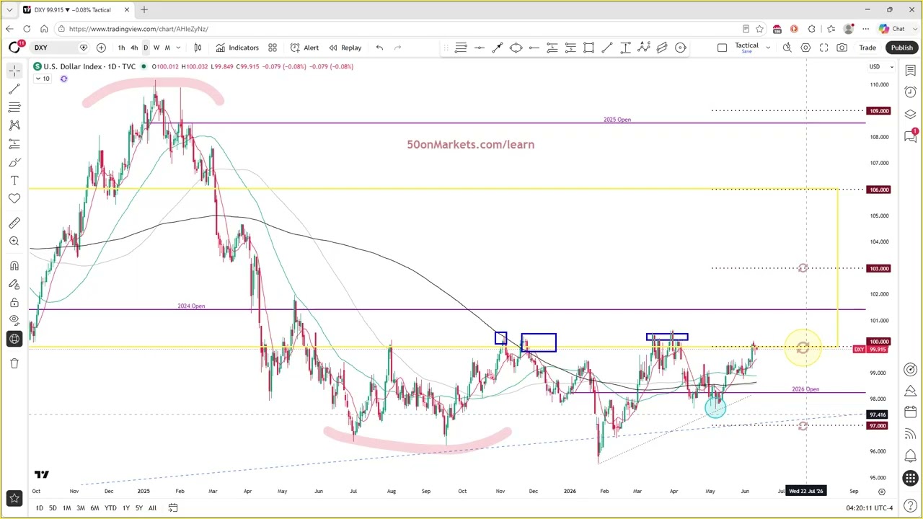Image resolution: width=923 pixels, height=519 pixels.
Task: Click the DXY symbol search field
Action: [x=59, y=48]
